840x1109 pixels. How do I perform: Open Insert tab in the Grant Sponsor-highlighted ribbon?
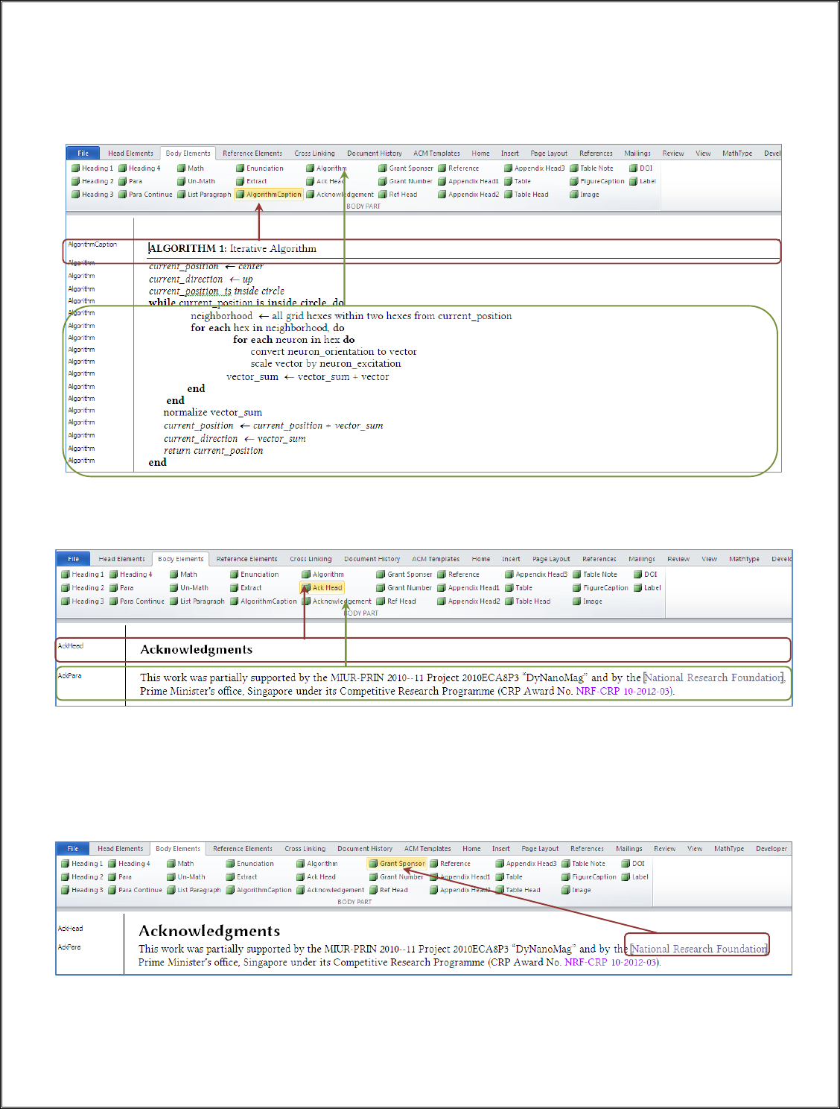[x=501, y=849]
